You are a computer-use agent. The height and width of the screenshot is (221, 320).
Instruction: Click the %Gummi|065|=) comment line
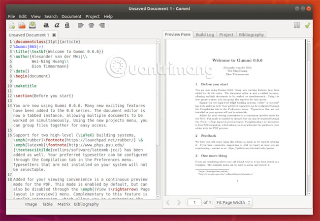[x=28, y=47]
